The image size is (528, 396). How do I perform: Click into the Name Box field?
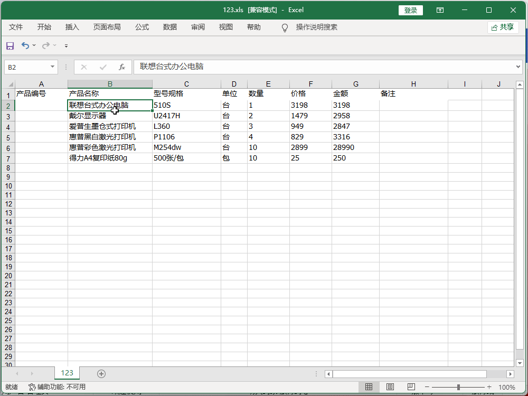click(27, 67)
